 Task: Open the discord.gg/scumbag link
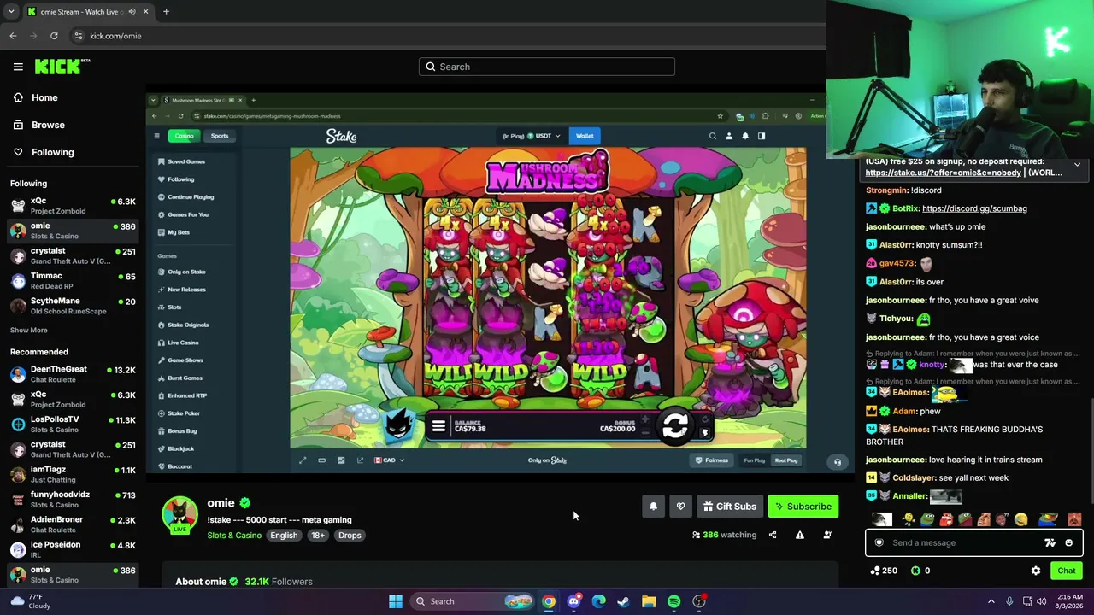click(x=974, y=208)
